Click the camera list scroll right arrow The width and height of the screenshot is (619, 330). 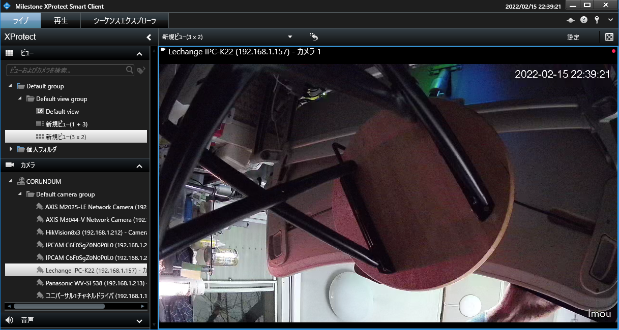click(143, 306)
